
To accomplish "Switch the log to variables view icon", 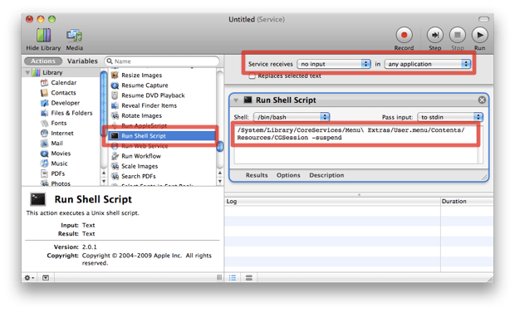I will tap(249, 278).
